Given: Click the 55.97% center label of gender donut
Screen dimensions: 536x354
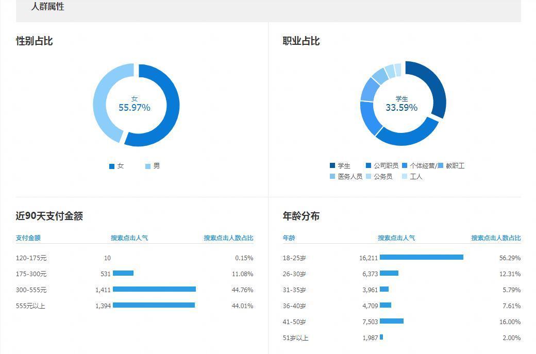Looking at the screenshot, I should [135, 108].
